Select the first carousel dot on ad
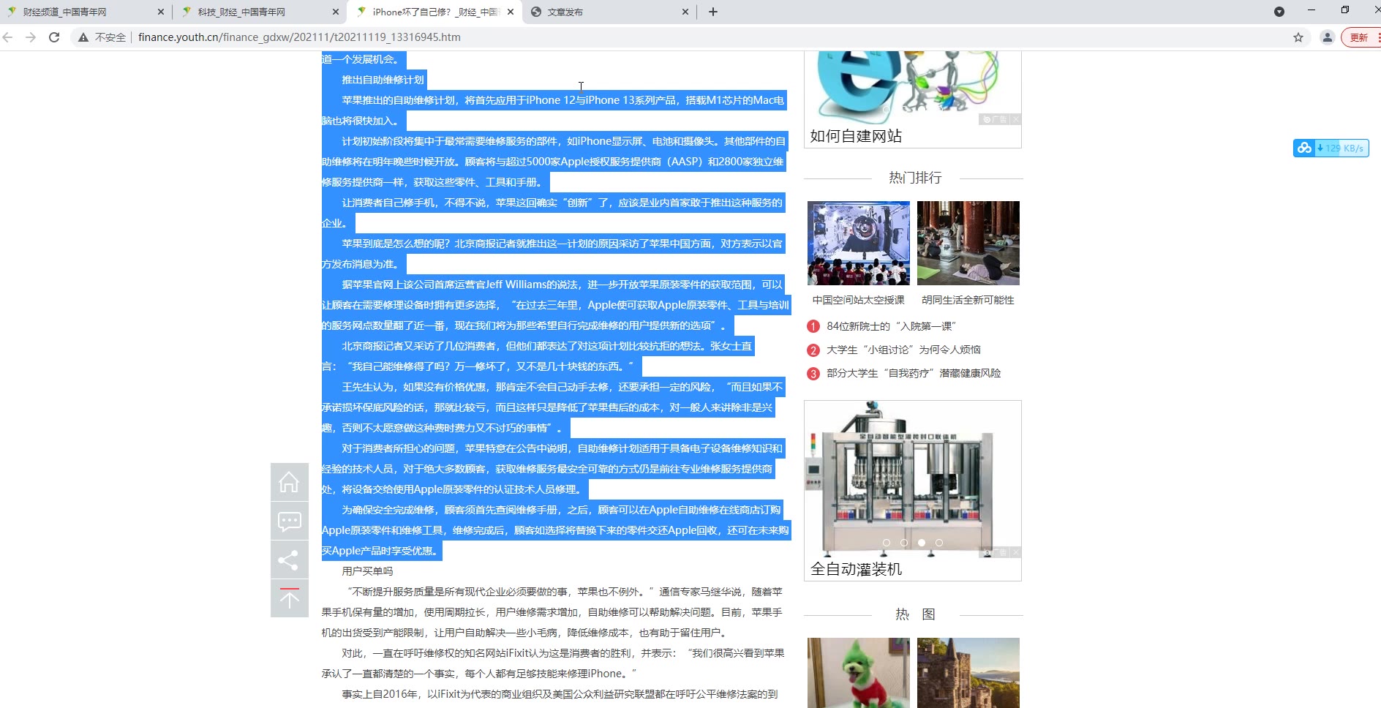The image size is (1381, 708). [887, 543]
